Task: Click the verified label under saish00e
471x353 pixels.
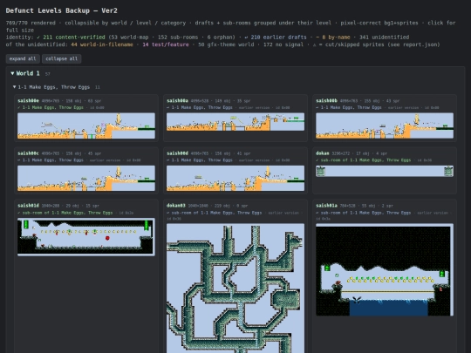Action: pyautogui.click(x=51, y=107)
